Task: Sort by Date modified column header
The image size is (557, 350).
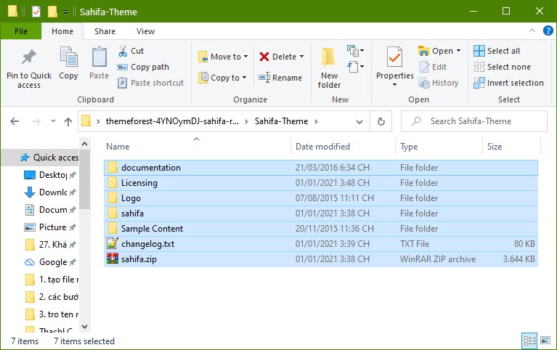Action: (343, 147)
